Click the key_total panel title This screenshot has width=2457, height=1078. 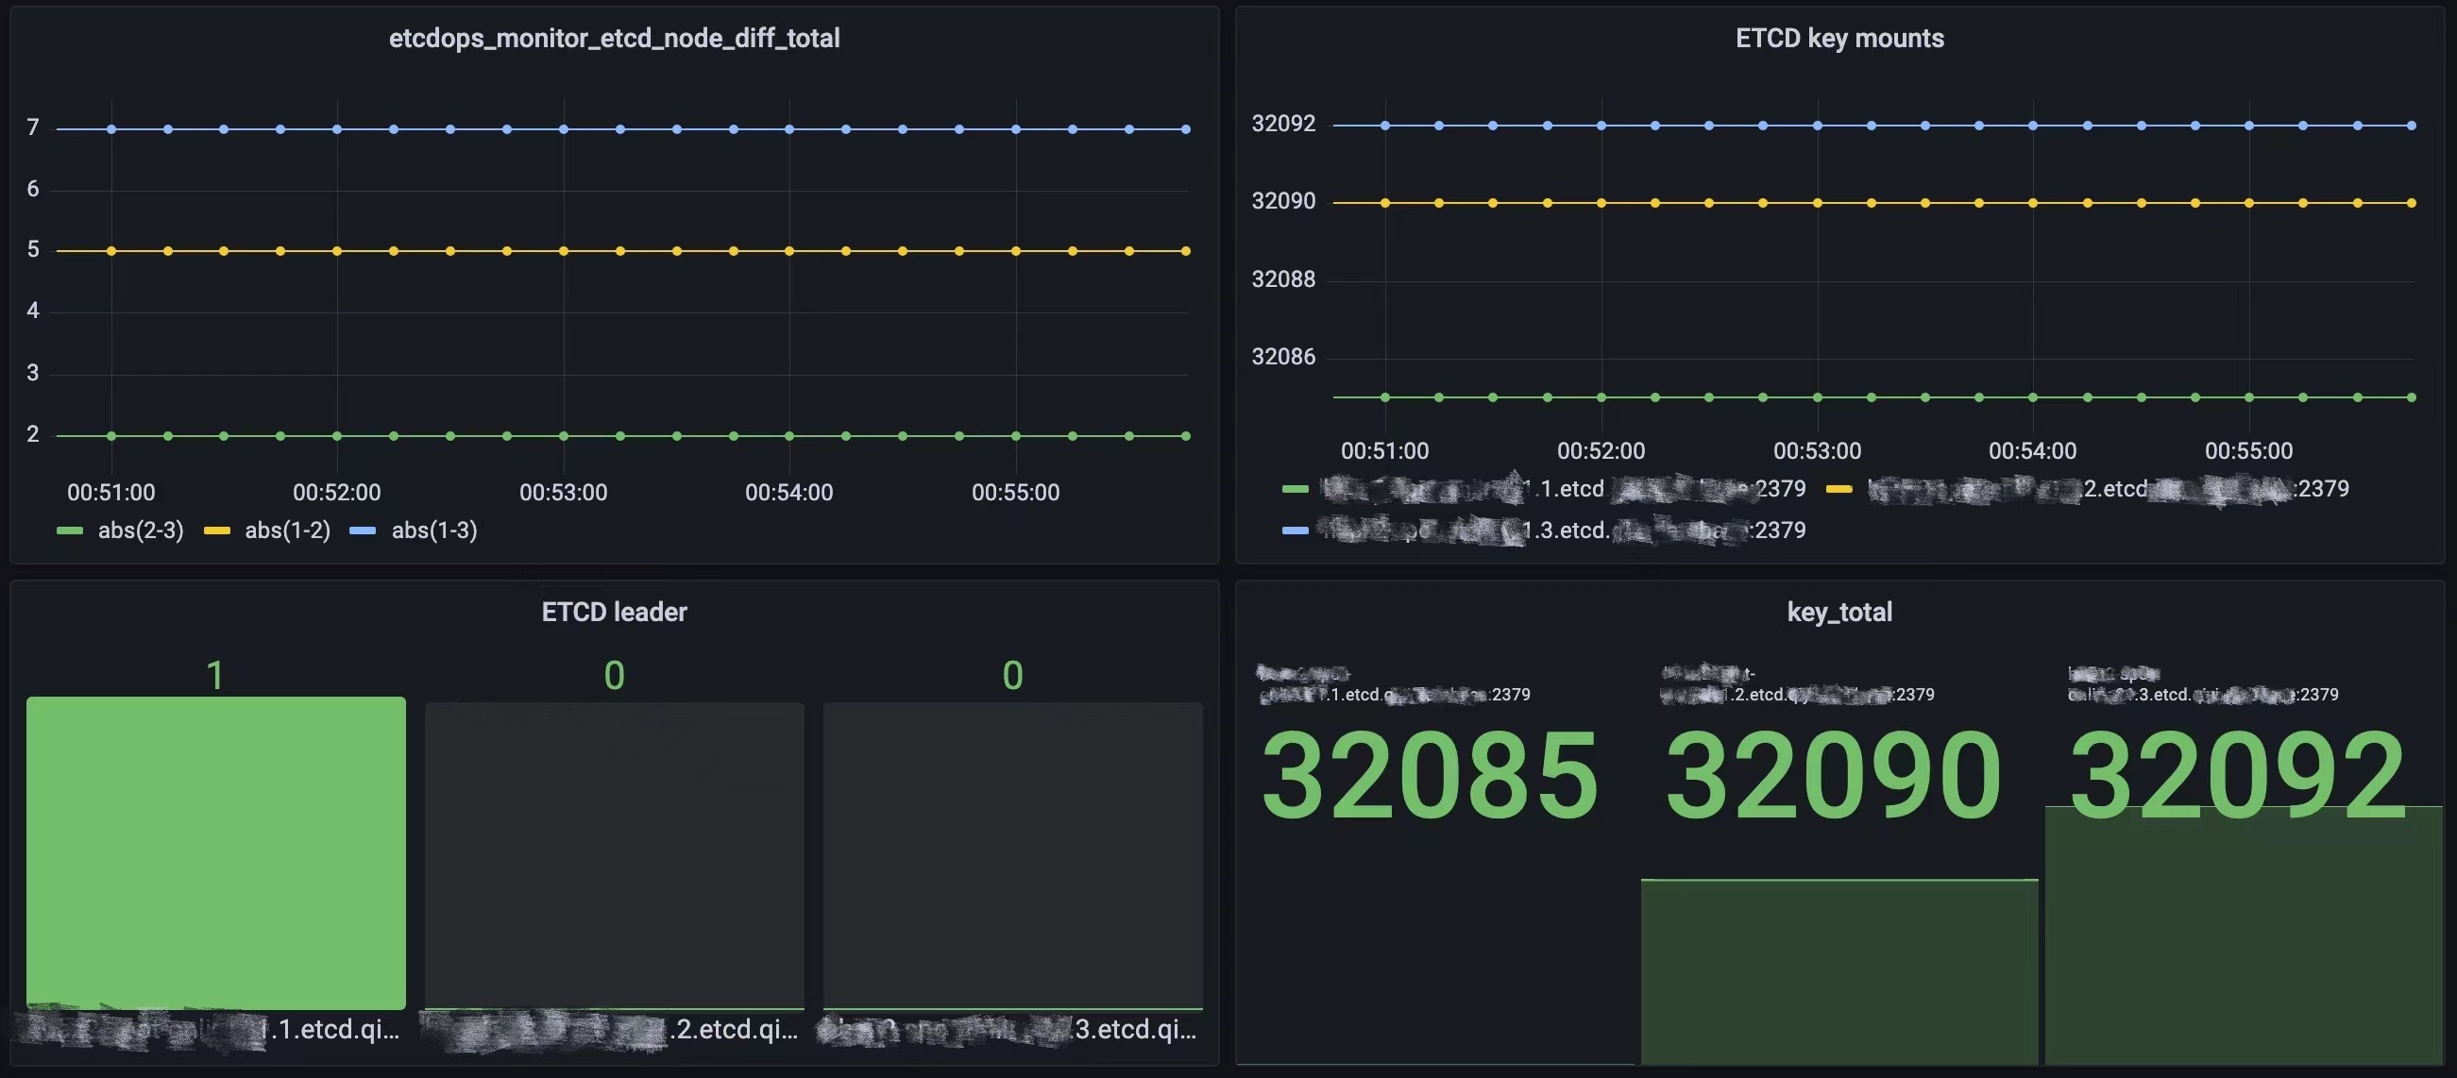pyautogui.click(x=1838, y=612)
